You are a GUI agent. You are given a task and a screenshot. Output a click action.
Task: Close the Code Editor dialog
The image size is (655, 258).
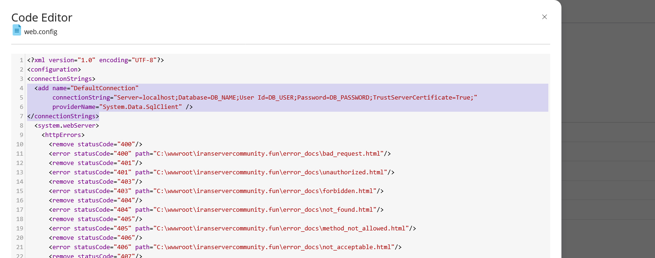544,17
